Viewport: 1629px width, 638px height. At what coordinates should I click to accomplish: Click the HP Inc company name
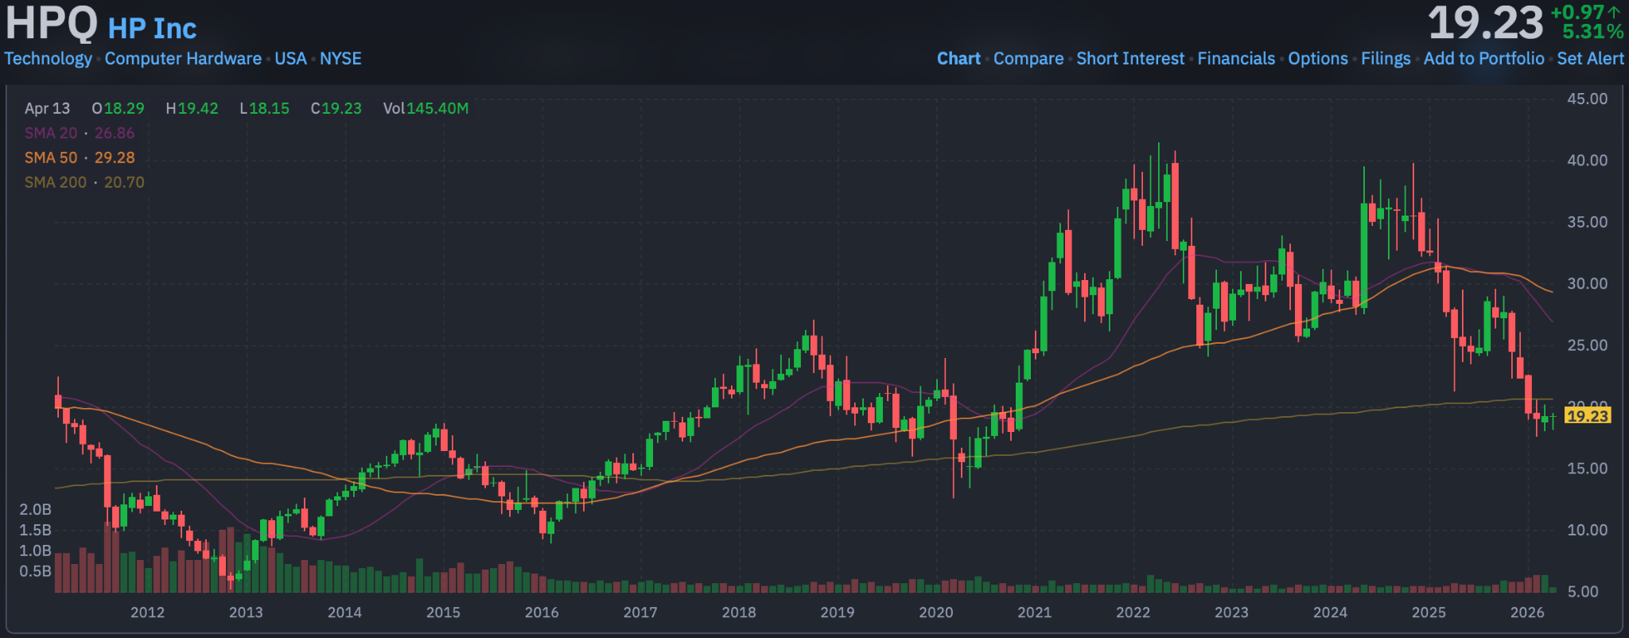point(152,29)
